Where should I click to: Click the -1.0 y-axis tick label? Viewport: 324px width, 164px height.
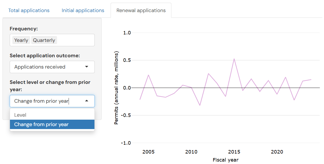(x=126, y=143)
